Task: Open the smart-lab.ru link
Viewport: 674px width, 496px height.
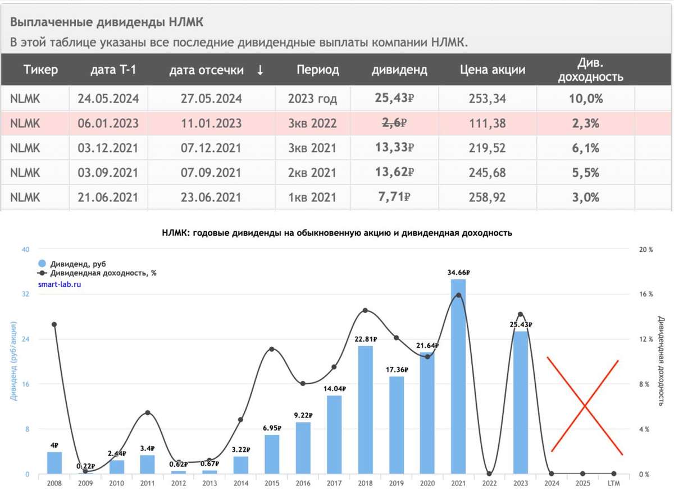Action: coord(60,284)
